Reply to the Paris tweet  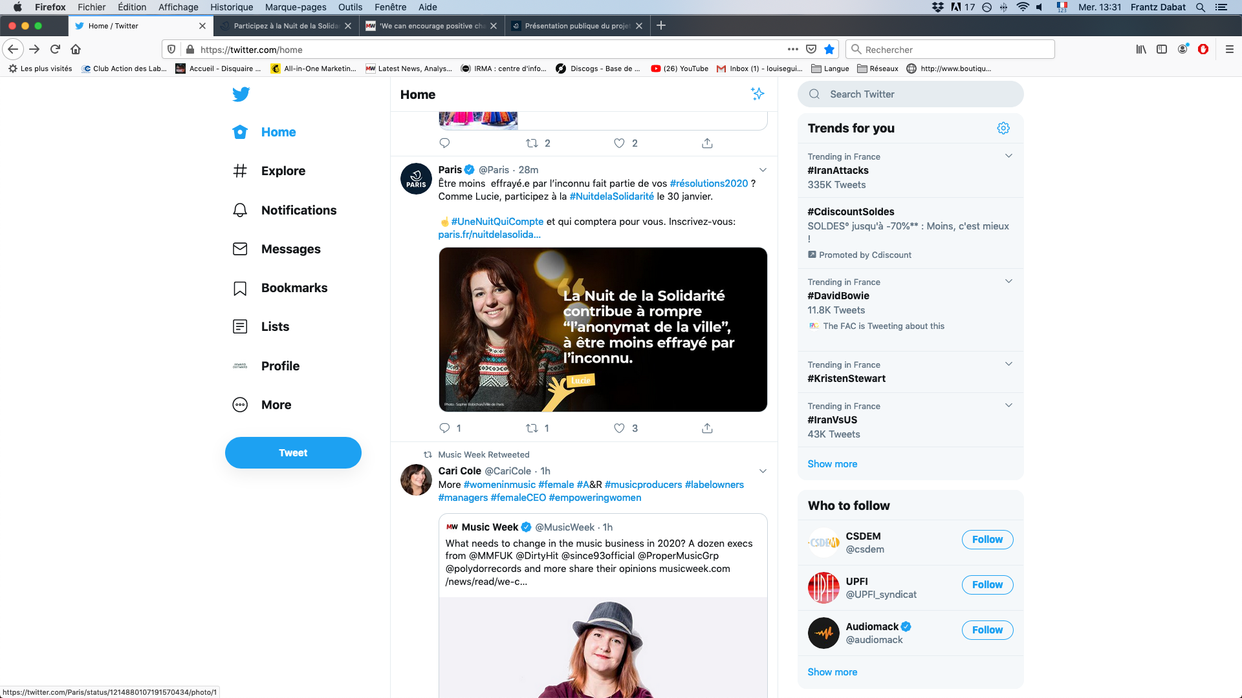(444, 428)
